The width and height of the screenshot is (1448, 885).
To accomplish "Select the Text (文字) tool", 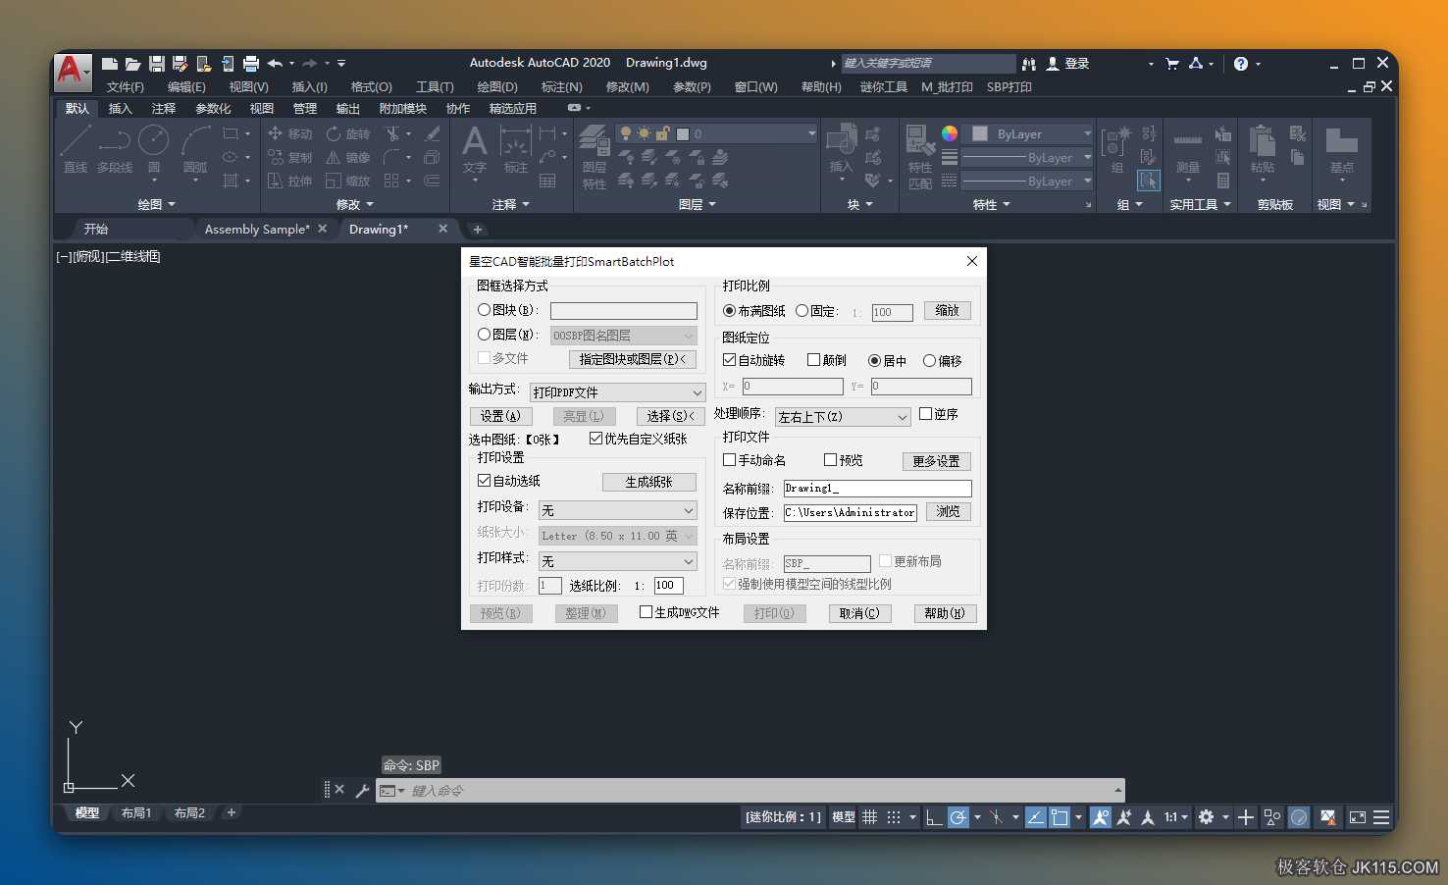I will pos(475,149).
